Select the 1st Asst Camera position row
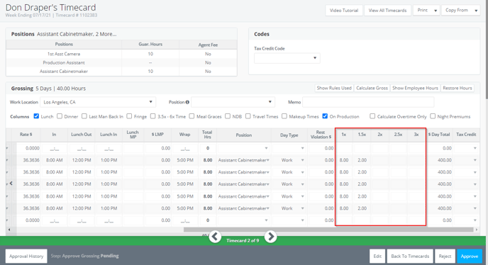 [x=121, y=54]
